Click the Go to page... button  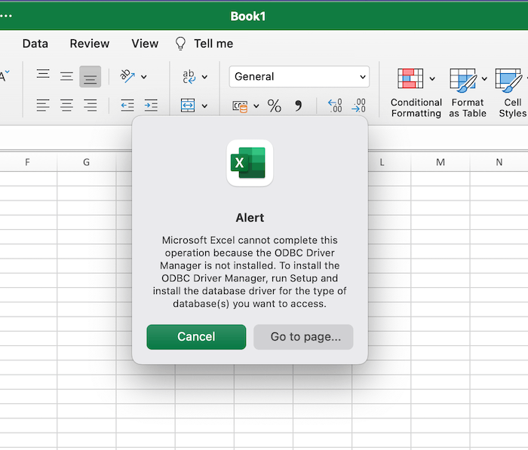(303, 337)
